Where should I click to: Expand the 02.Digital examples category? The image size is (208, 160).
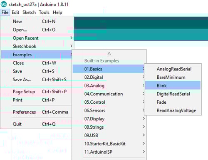(x=109, y=77)
